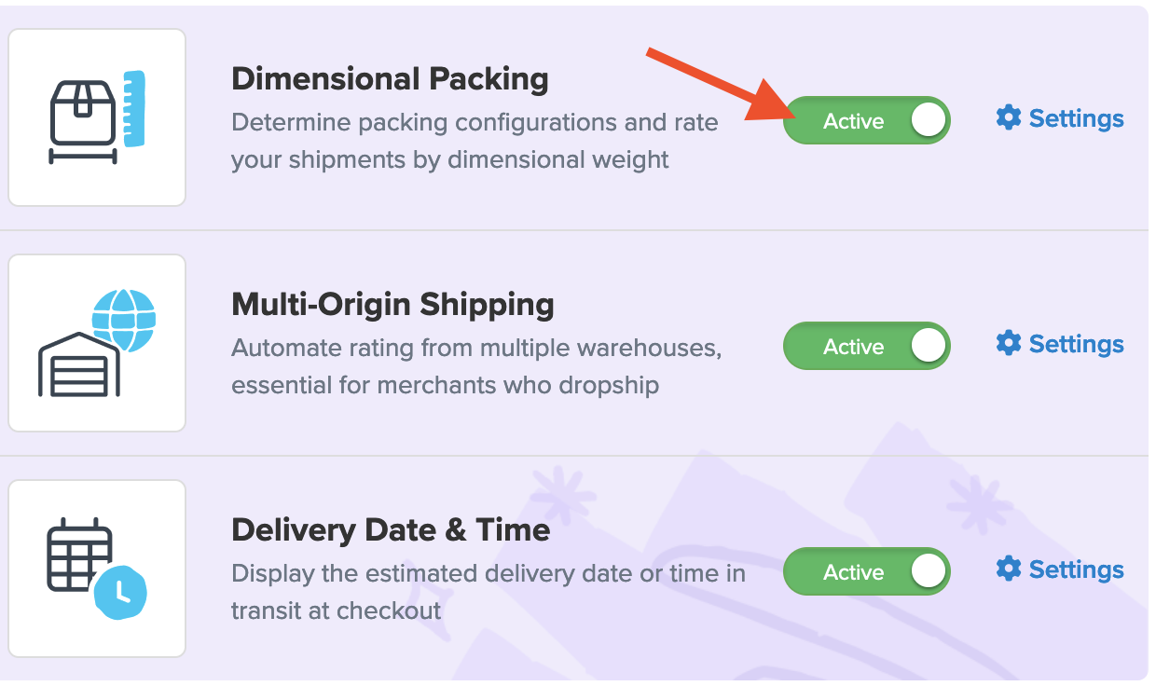Click the dimensional weight description text
1156x686 pixels.
[475, 141]
